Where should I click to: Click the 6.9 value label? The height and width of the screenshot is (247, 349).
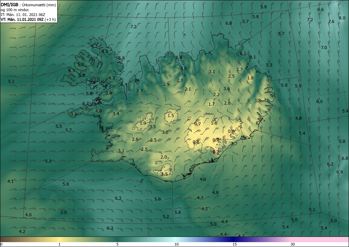coord(340,172)
